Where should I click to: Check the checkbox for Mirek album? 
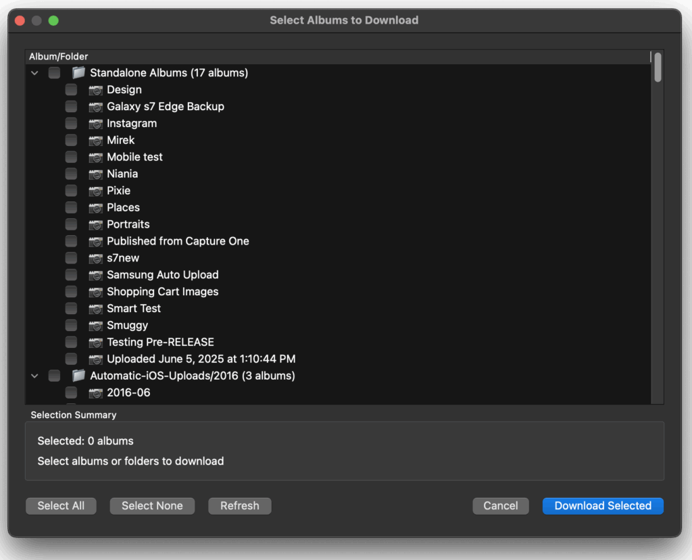coord(70,140)
